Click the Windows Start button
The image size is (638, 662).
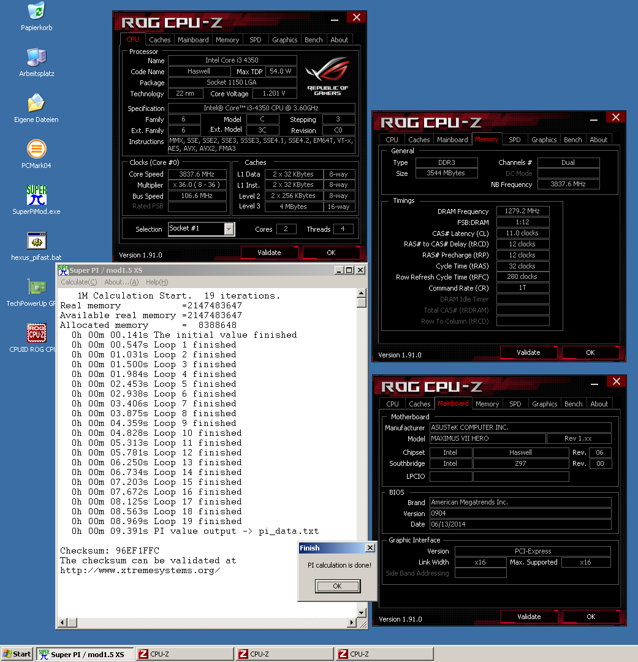tap(17, 654)
